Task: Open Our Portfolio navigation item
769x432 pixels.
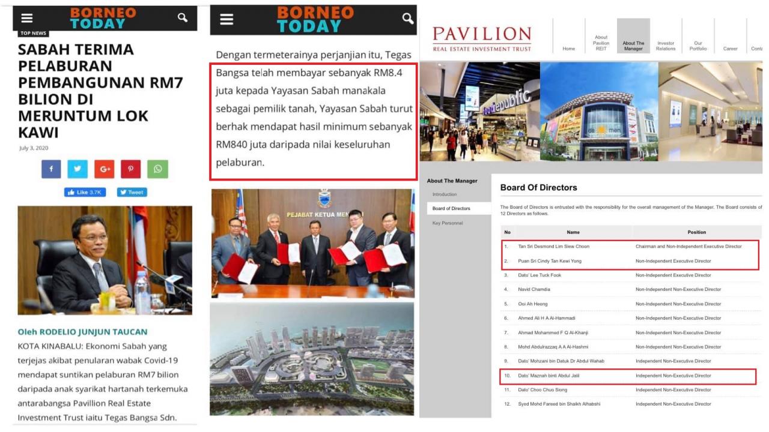Action: click(698, 46)
